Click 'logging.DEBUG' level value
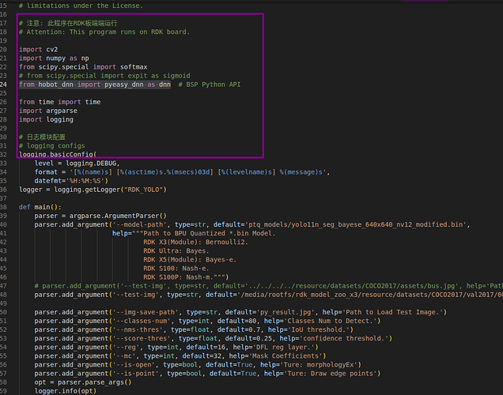503x395 pixels. click(x=91, y=164)
